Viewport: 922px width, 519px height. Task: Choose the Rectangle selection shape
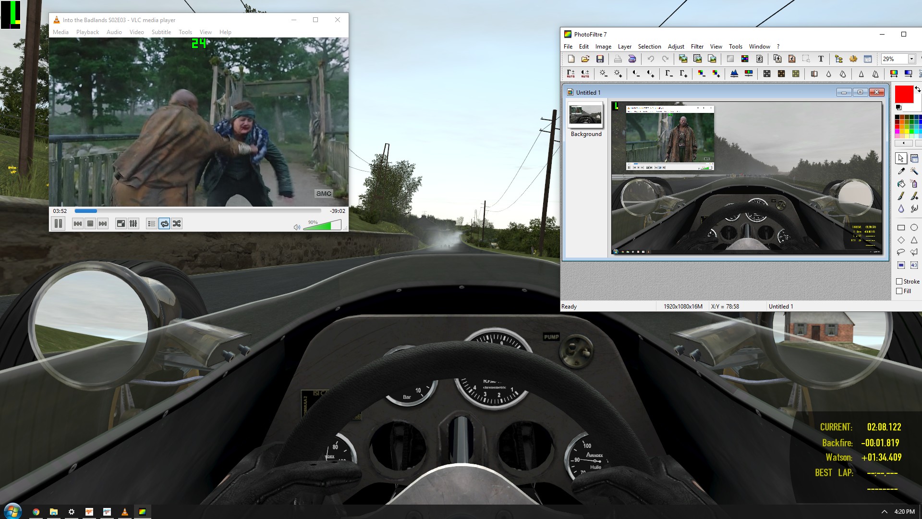(901, 227)
